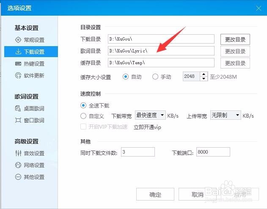
Task: Expand the 上传带宽 无限制 dropdown
Action: click(226, 115)
